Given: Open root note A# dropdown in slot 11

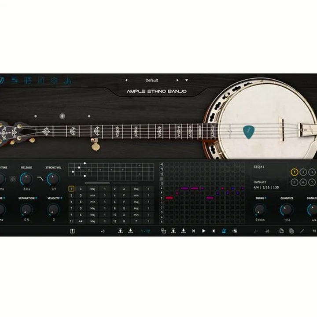Looking at the screenshot, I should pos(81,221).
